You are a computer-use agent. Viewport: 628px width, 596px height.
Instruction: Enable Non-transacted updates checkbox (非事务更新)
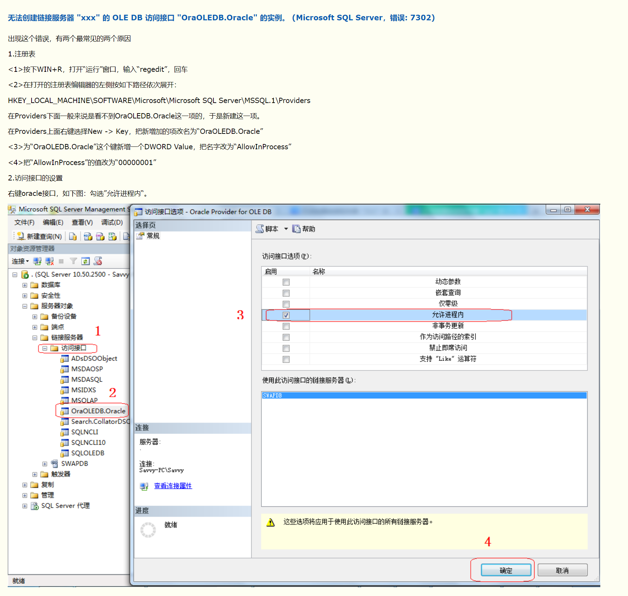click(x=286, y=326)
